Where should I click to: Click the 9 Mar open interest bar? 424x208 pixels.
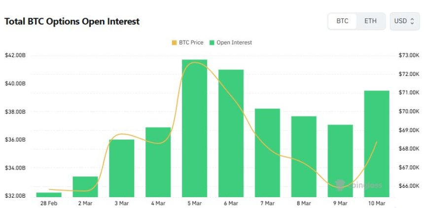point(340,160)
